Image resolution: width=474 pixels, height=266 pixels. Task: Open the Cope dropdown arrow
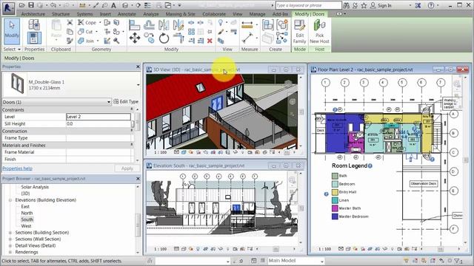coord(100,23)
